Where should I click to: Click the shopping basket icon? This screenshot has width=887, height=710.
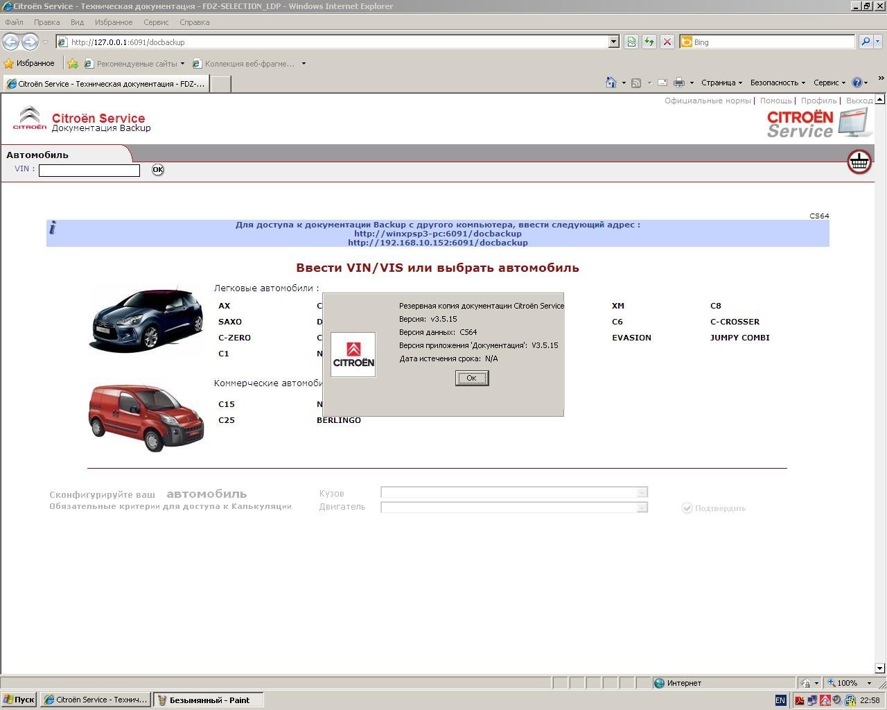[x=859, y=162]
